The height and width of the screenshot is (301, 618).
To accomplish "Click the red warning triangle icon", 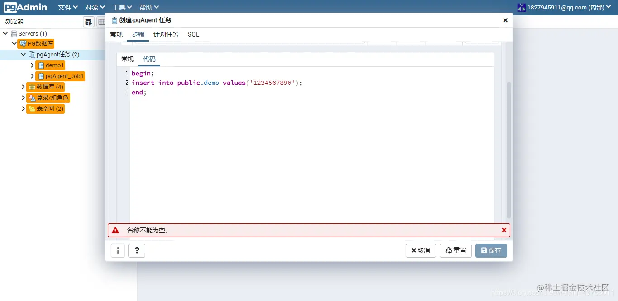I will tap(115, 230).
